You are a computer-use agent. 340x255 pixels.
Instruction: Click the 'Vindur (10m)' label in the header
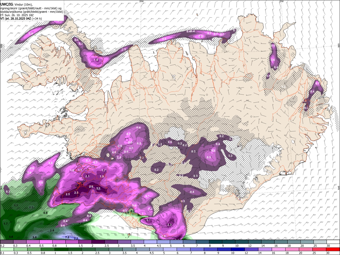(23, 4)
